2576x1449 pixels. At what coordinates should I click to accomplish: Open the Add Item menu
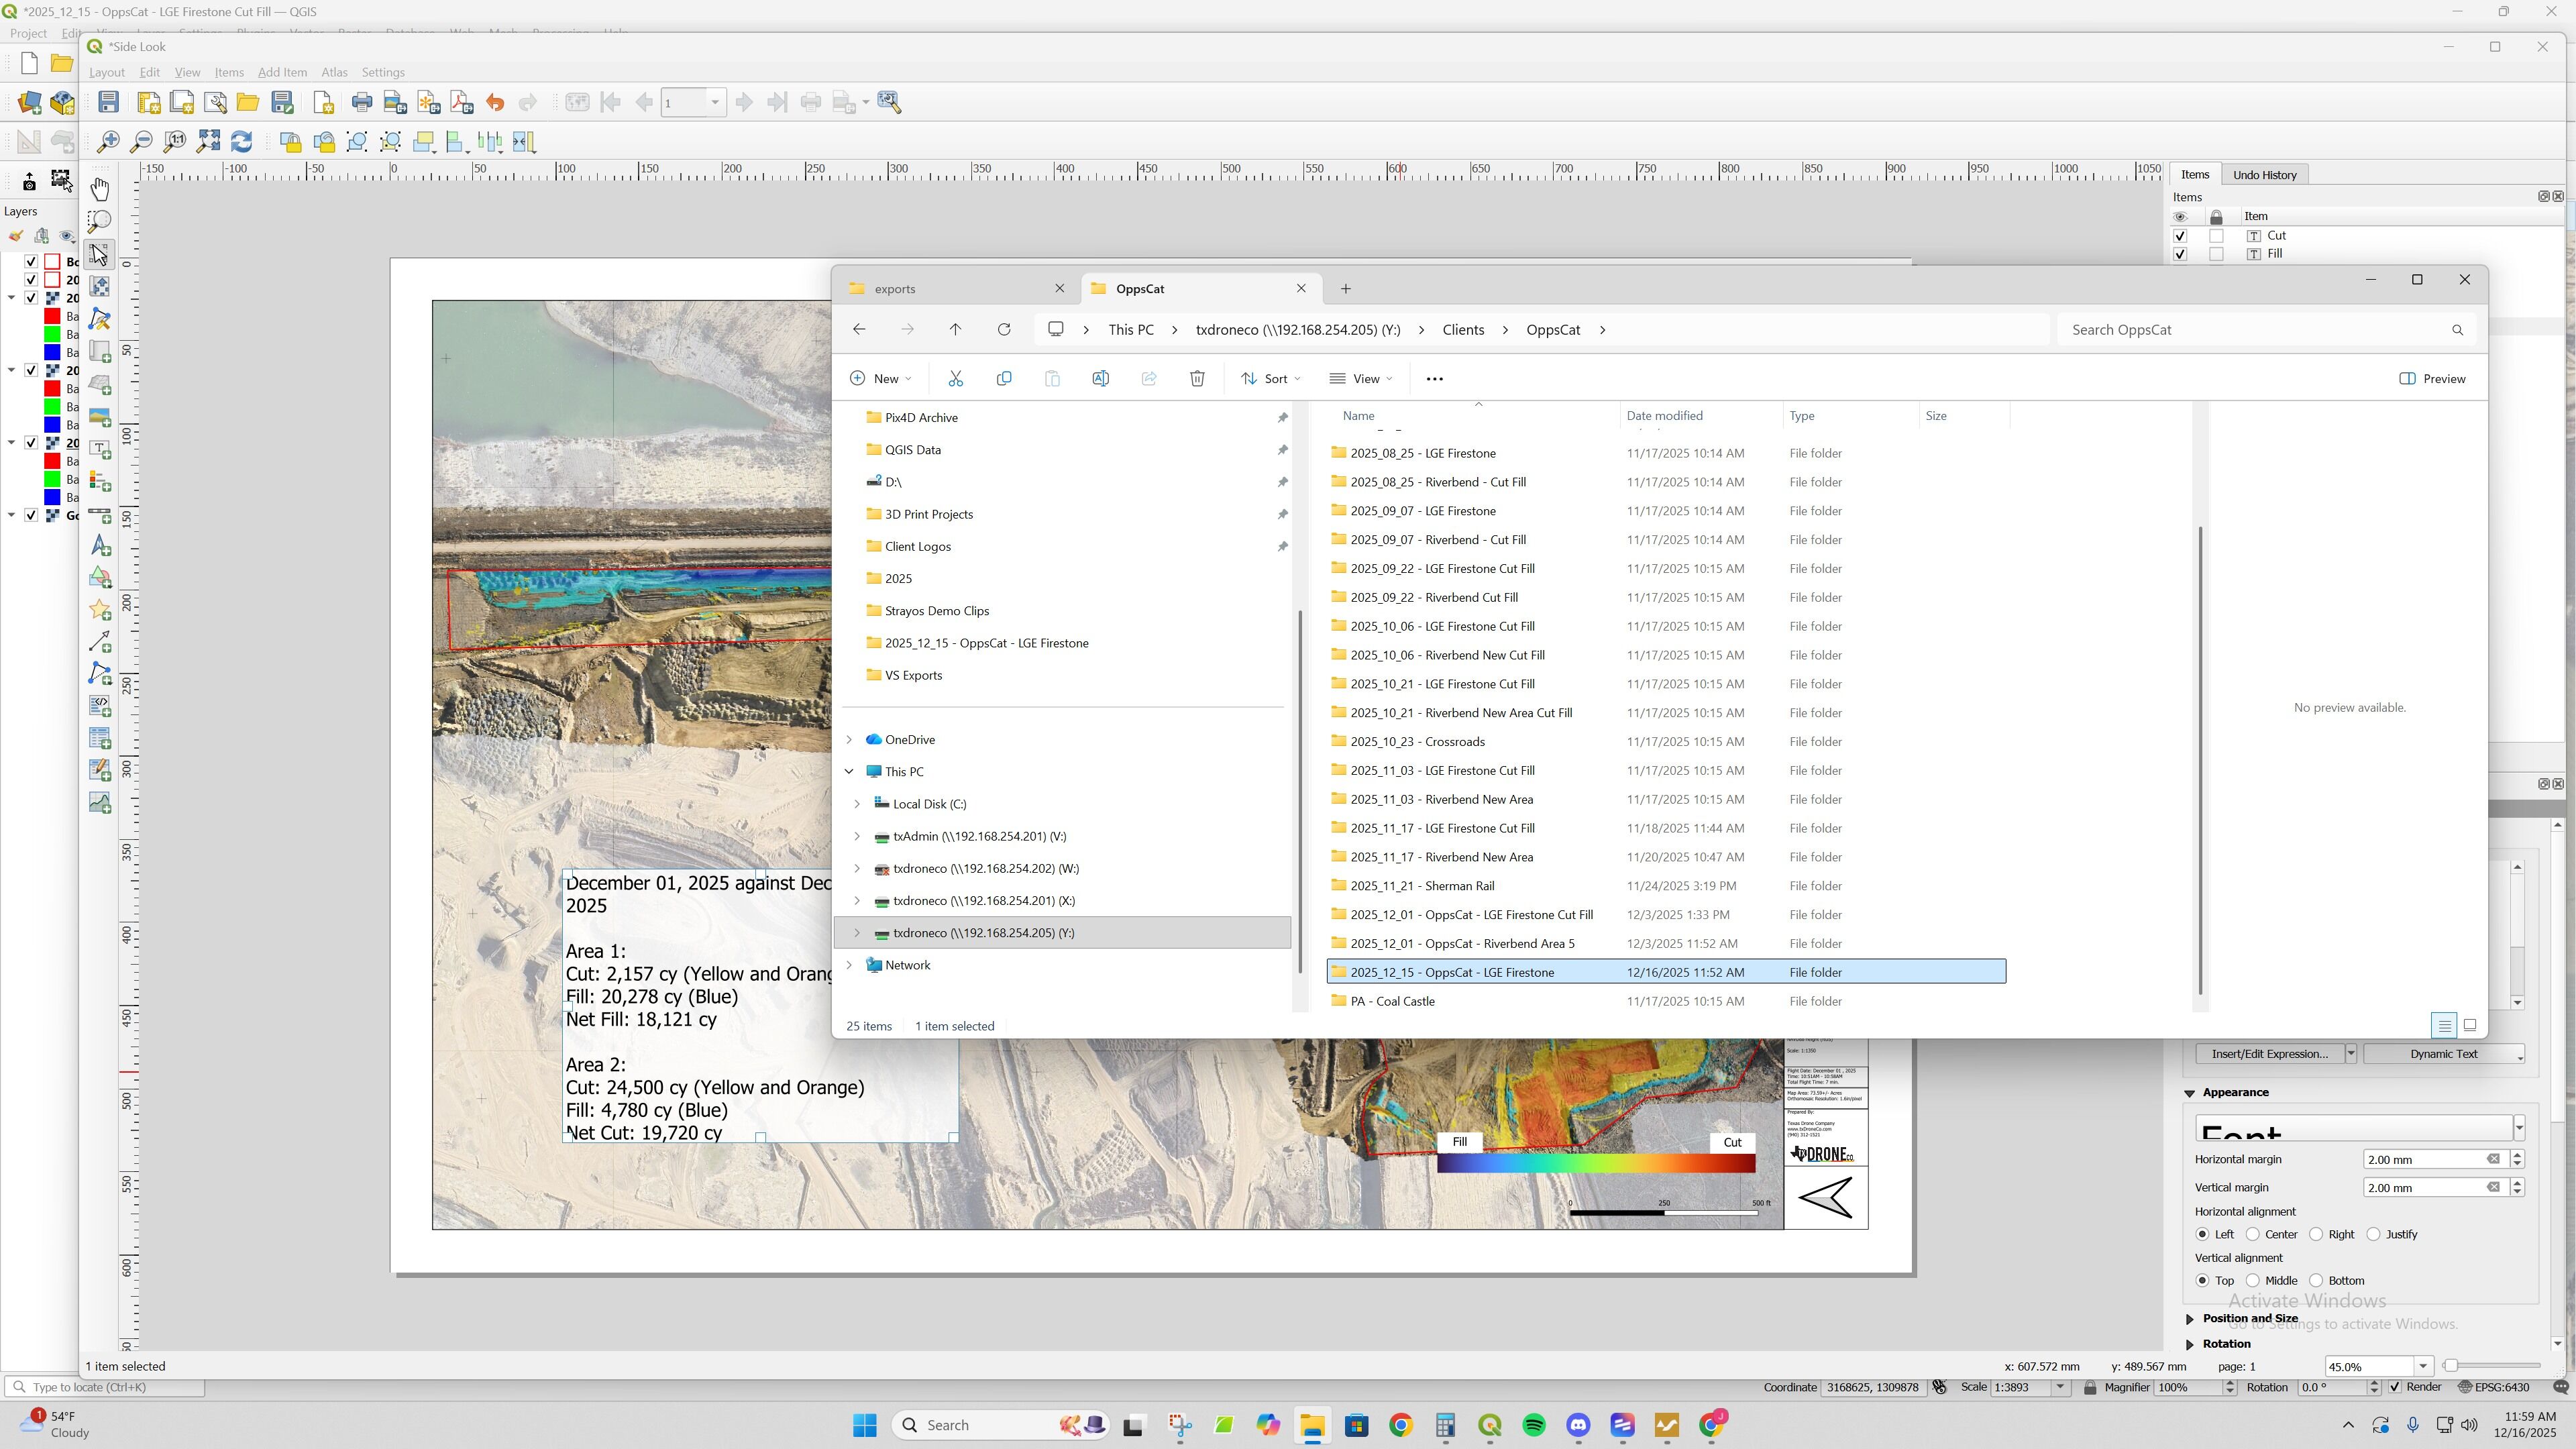point(282,72)
